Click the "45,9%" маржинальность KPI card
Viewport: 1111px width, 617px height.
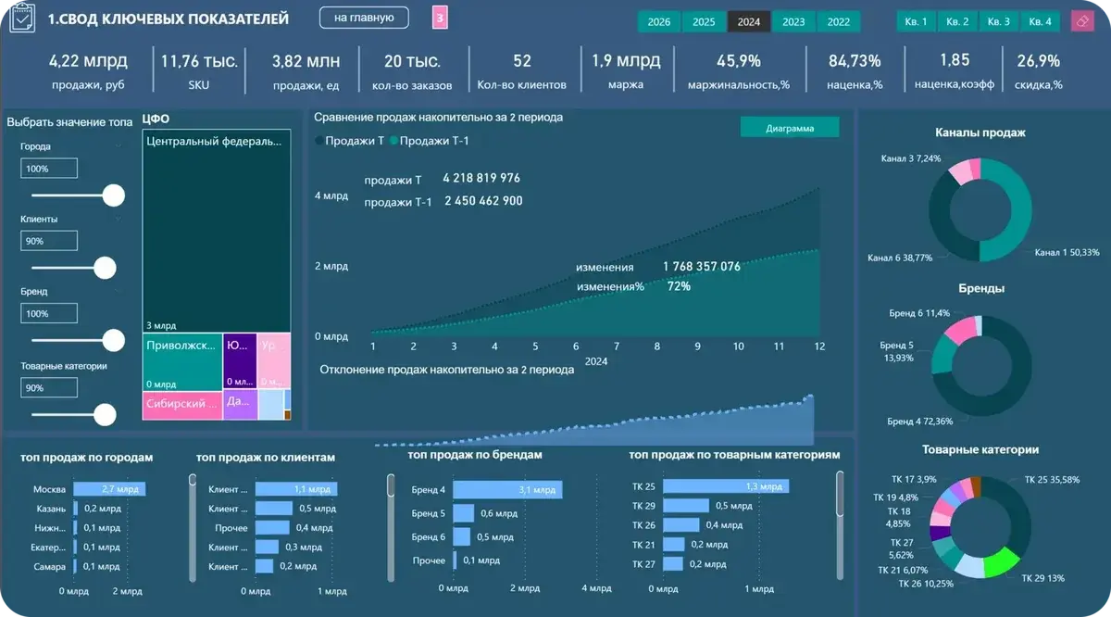pos(739,71)
